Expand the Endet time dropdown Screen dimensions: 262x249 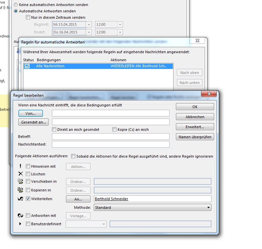[120, 32]
